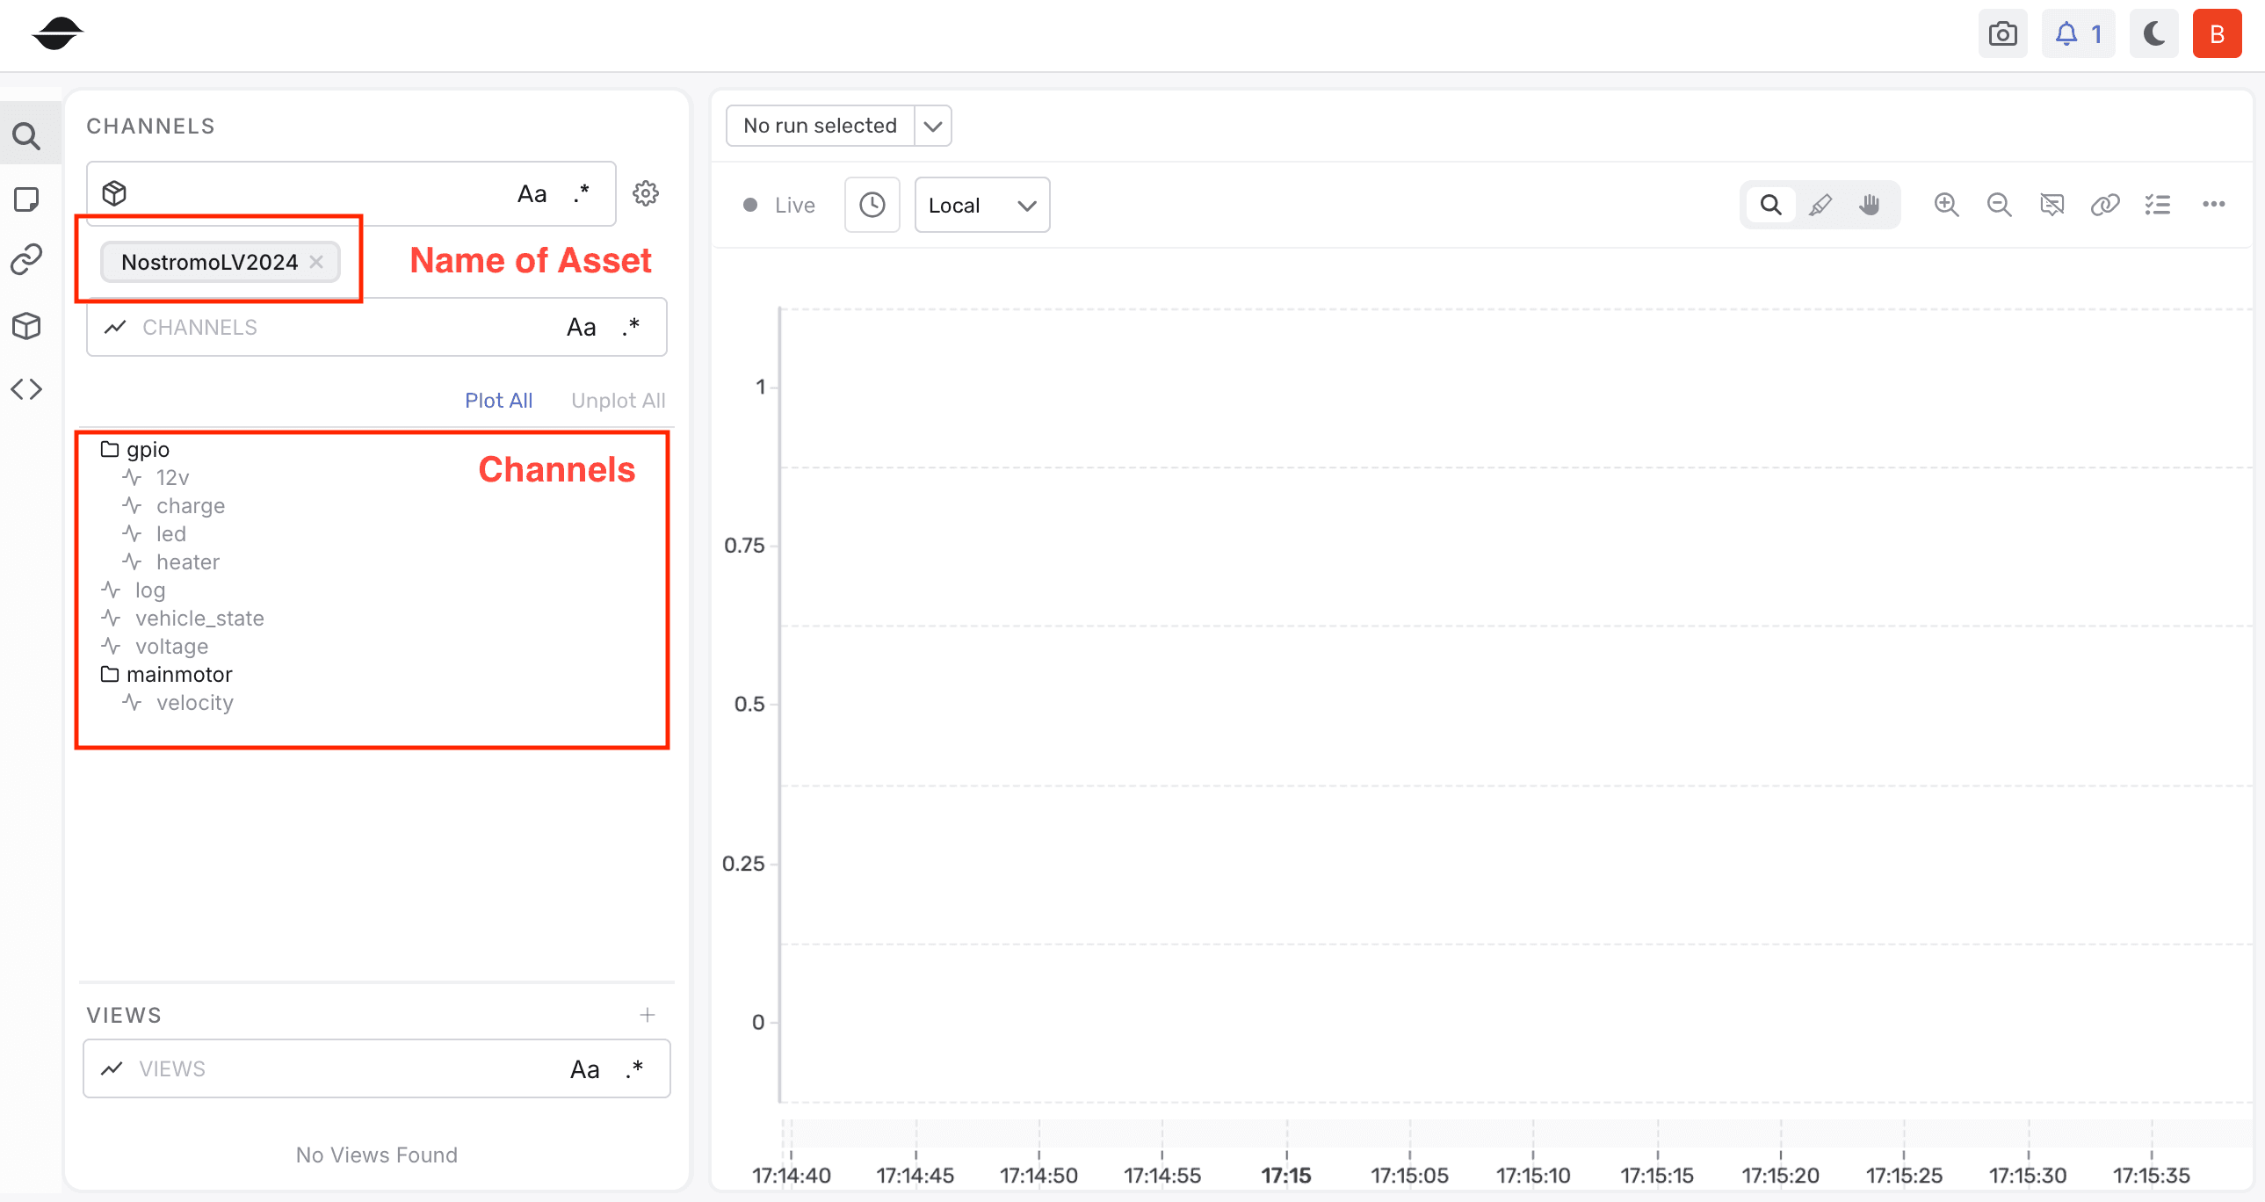This screenshot has width=2265, height=1202.
Task: Open the Local timezone dropdown
Action: (x=982, y=205)
